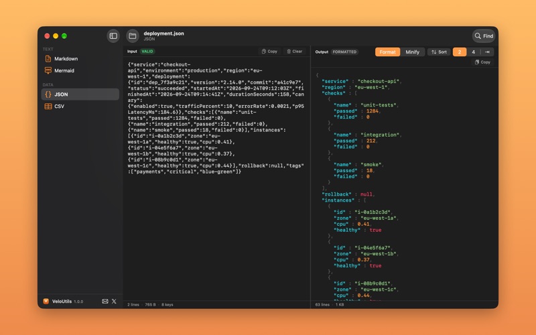The width and height of the screenshot is (536, 335).
Task: Copy the input JSON
Action: tap(269, 52)
